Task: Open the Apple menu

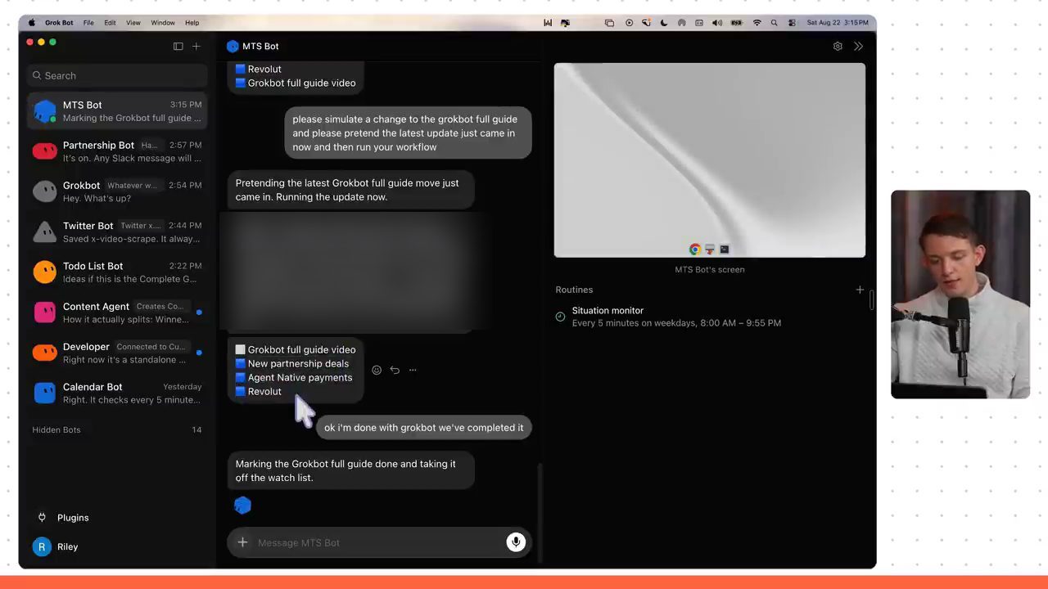Action: coord(32,23)
